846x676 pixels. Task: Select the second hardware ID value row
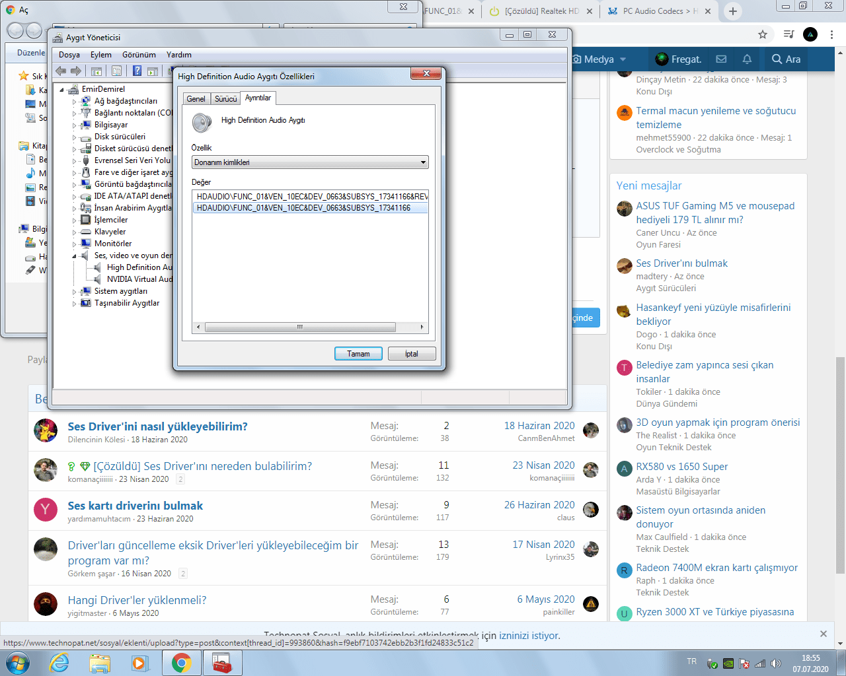(x=303, y=208)
